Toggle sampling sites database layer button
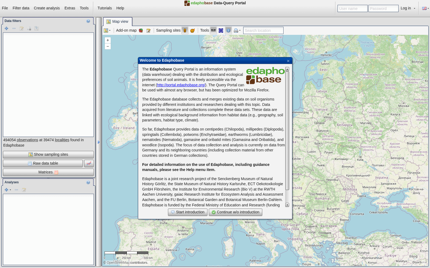430x268 pixels. pyautogui.click(x=185, y=31)
